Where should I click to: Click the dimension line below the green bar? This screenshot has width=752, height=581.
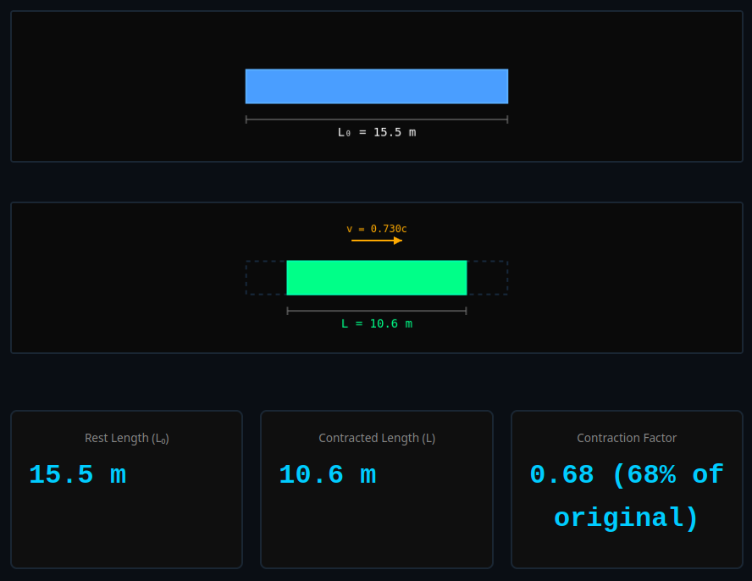tap(376, 311)
